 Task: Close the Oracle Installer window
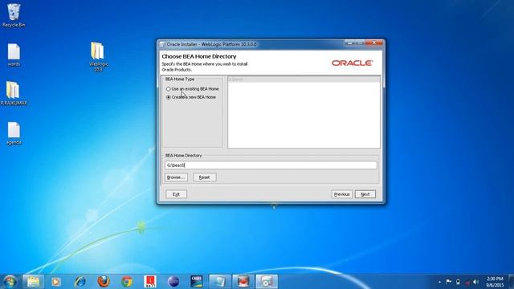point(374,43)
